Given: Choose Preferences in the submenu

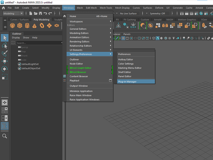Looking at the screenshot, I should (x=136, y=54).
